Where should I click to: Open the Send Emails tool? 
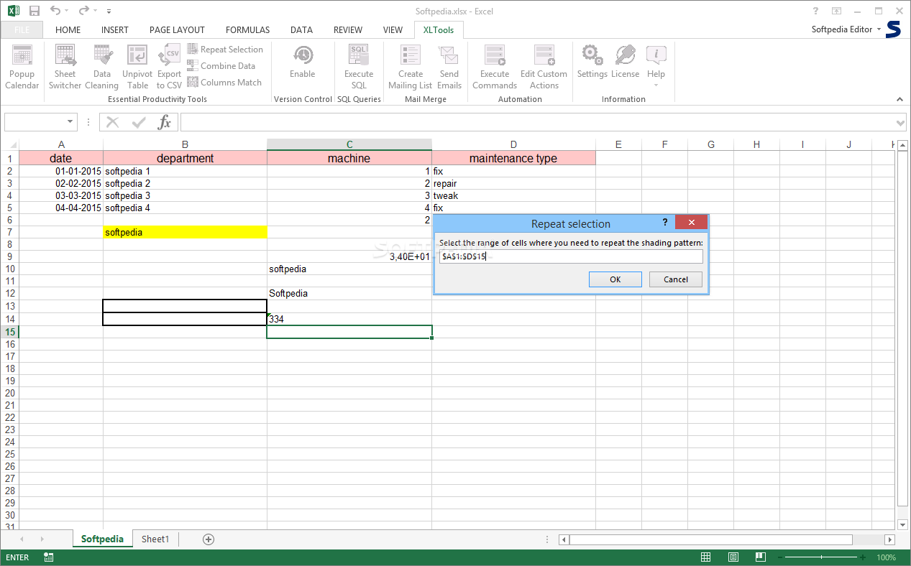point(449,67)
